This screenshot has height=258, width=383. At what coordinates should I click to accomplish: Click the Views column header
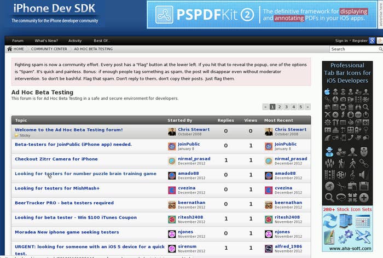251,121
